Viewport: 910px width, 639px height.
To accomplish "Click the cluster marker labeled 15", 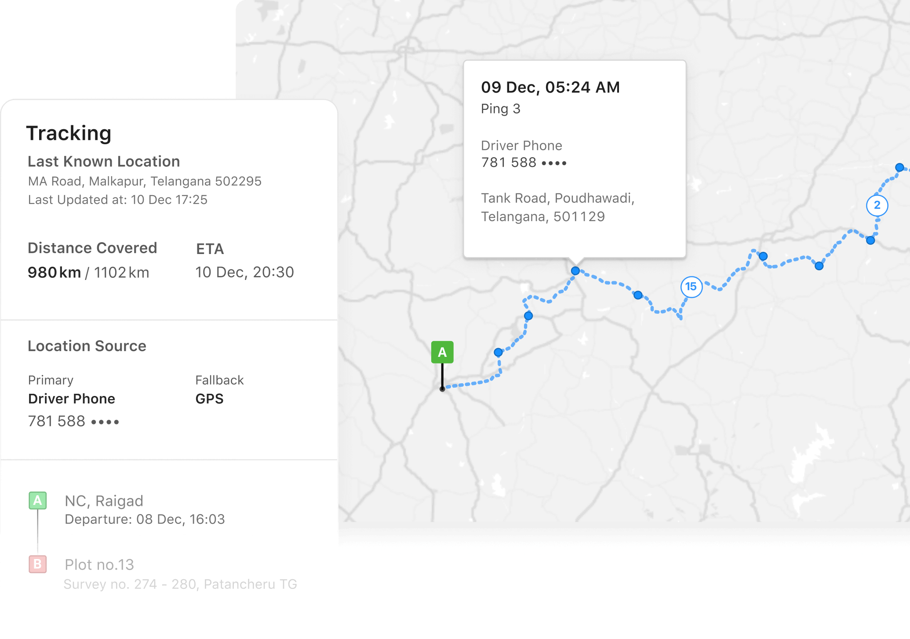I will (691, 287).
